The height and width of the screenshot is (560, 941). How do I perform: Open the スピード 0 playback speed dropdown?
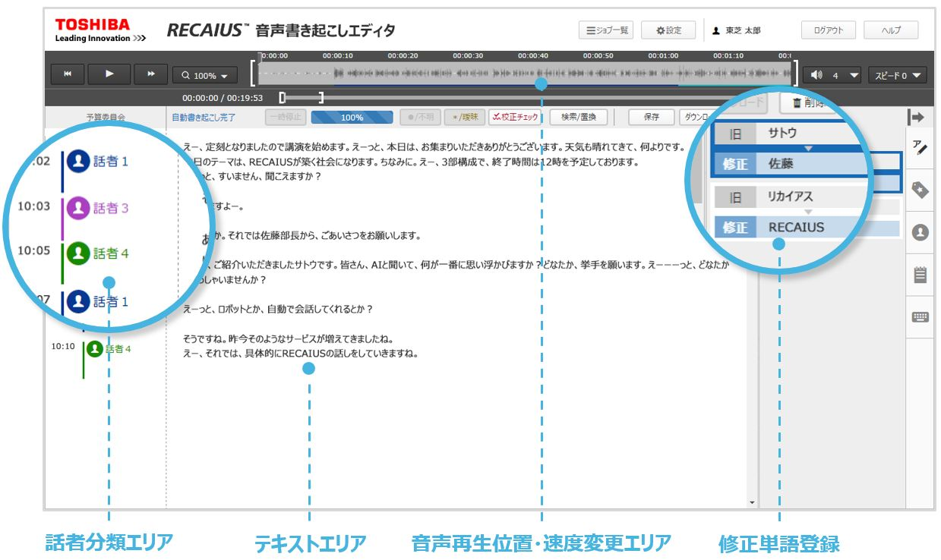(x=898, y=75)
